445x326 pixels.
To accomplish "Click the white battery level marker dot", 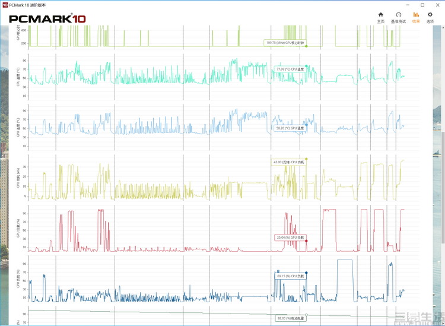I will tap(307, 315).
